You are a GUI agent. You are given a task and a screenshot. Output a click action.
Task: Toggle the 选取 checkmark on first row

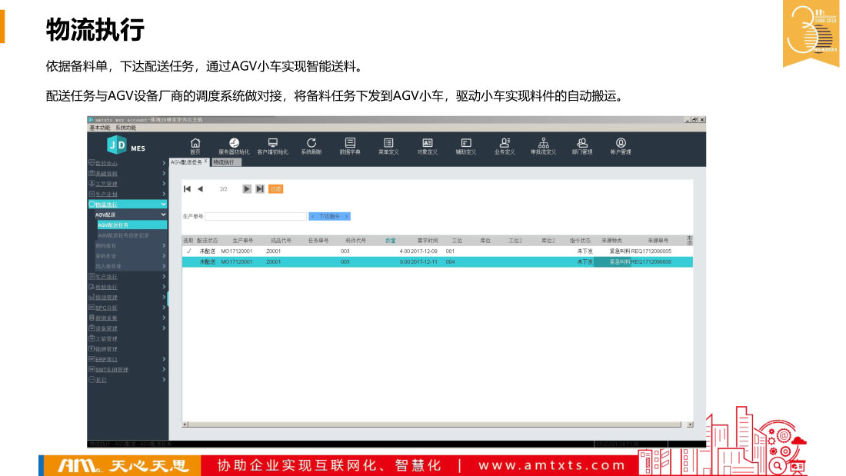tap(188, 251)
